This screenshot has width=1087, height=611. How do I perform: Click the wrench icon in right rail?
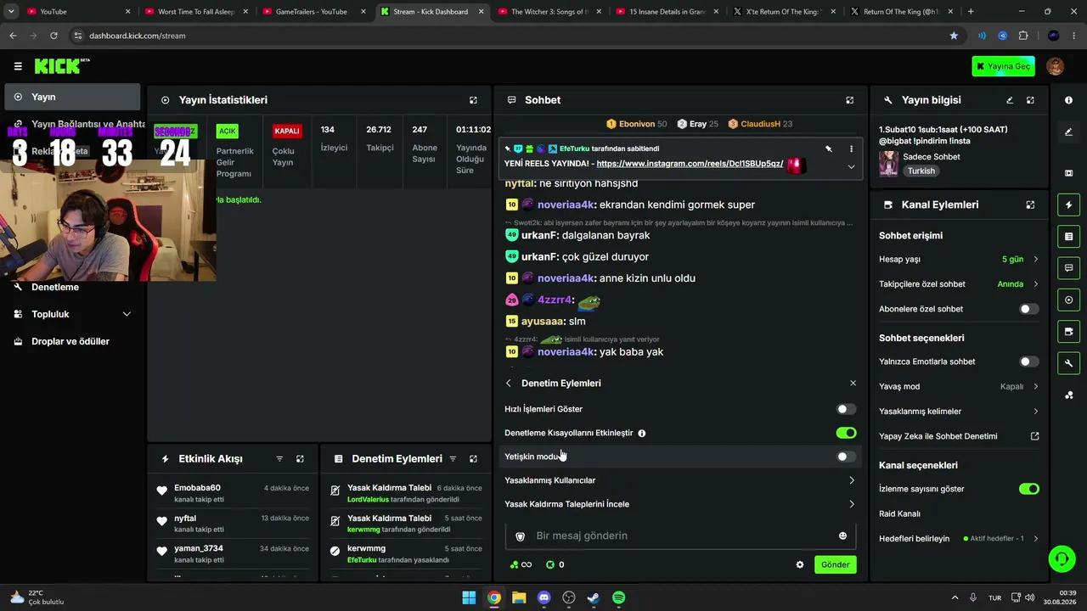[1068, 363]
